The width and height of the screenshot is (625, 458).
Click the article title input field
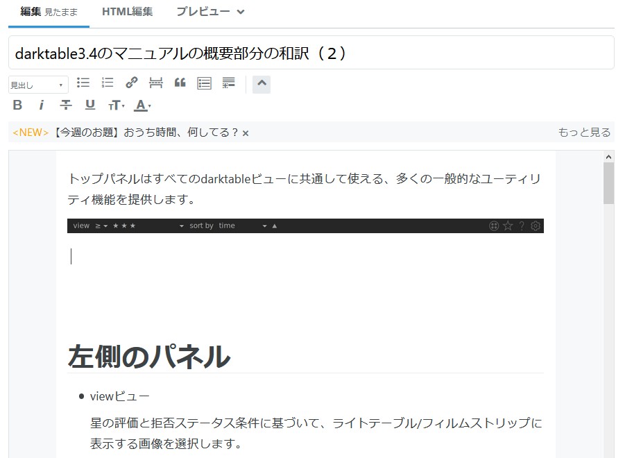click(311, 53)
